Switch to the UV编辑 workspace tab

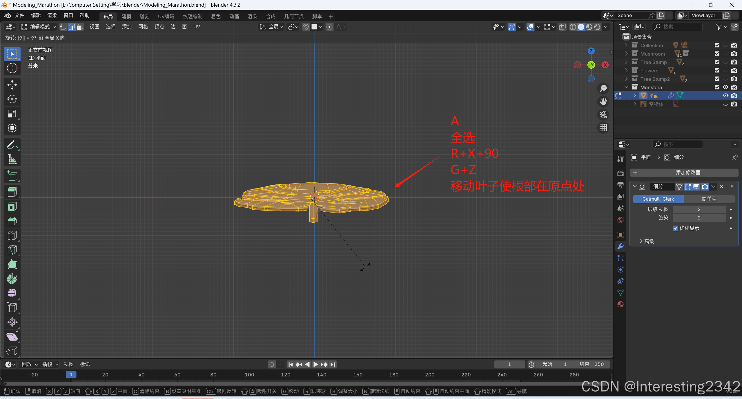(166, 17)
